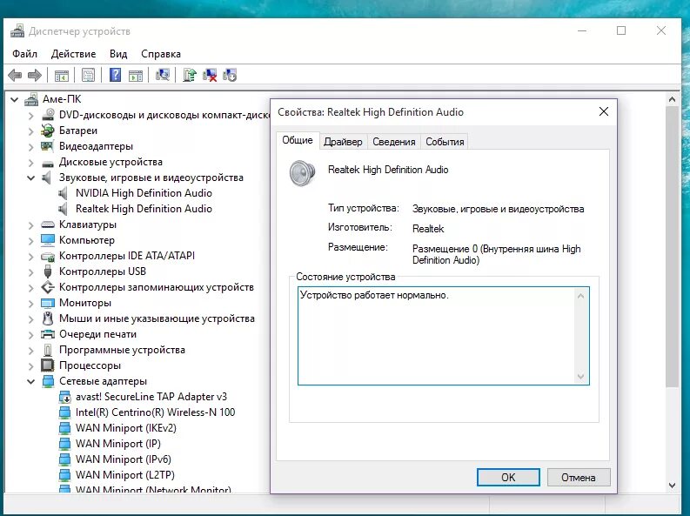Click the Очереди печати printer icon

coord(48,334)
